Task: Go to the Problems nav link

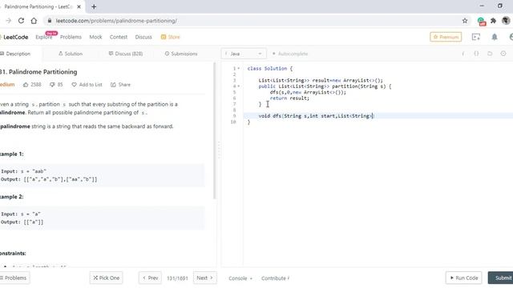Action: (71, 37)
